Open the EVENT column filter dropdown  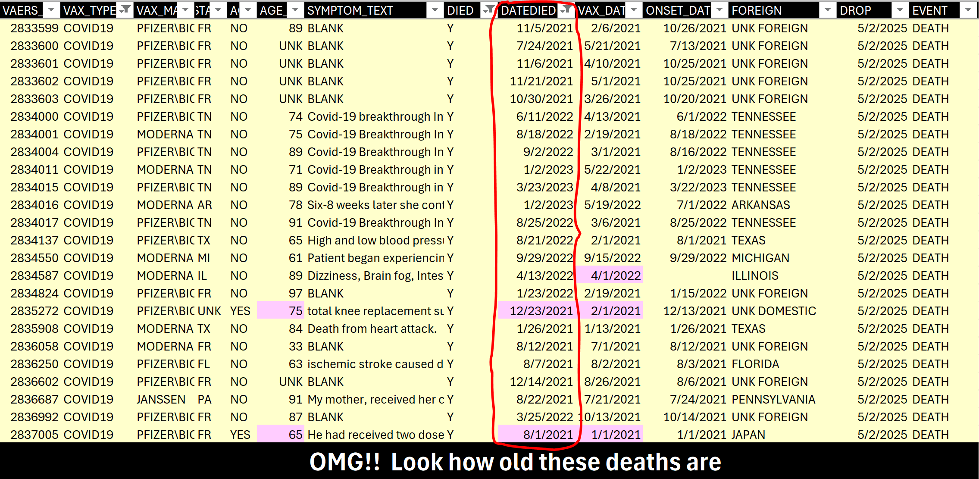[968, 10]
